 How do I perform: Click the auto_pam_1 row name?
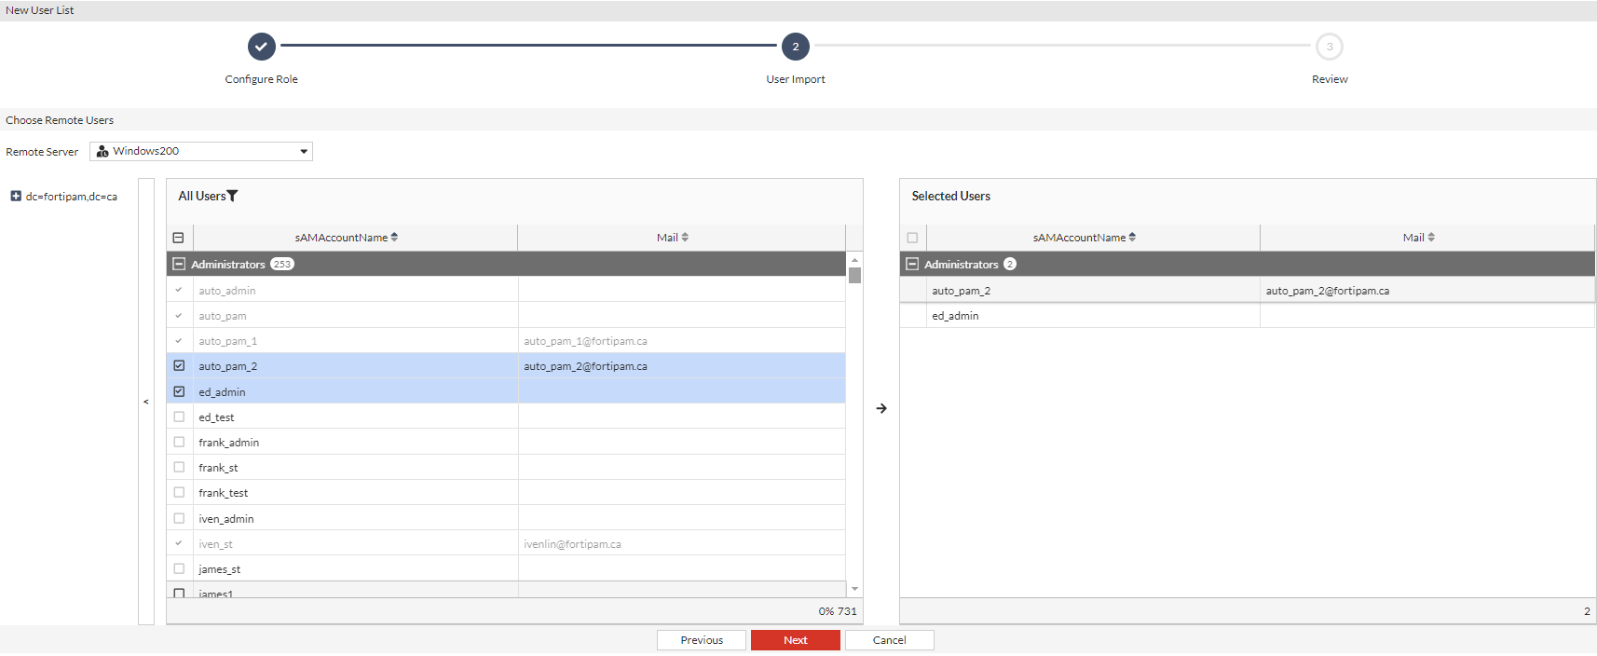(x=227, y=341)
